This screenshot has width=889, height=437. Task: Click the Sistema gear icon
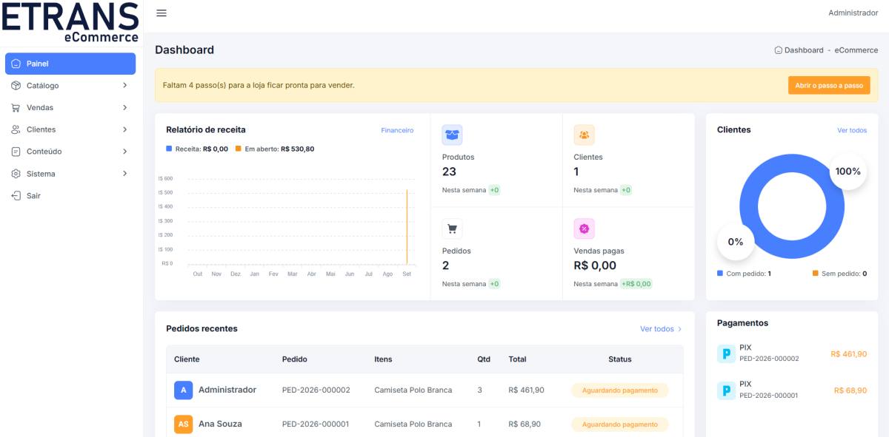point(16,174)
